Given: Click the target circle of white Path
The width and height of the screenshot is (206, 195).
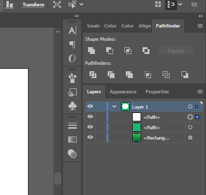Looking at the screenshot, I should 190,117.
